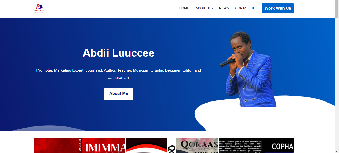Click the About Me button
Image resolution: width=339 pixels, height=153 pixels.
click(118, 94)
